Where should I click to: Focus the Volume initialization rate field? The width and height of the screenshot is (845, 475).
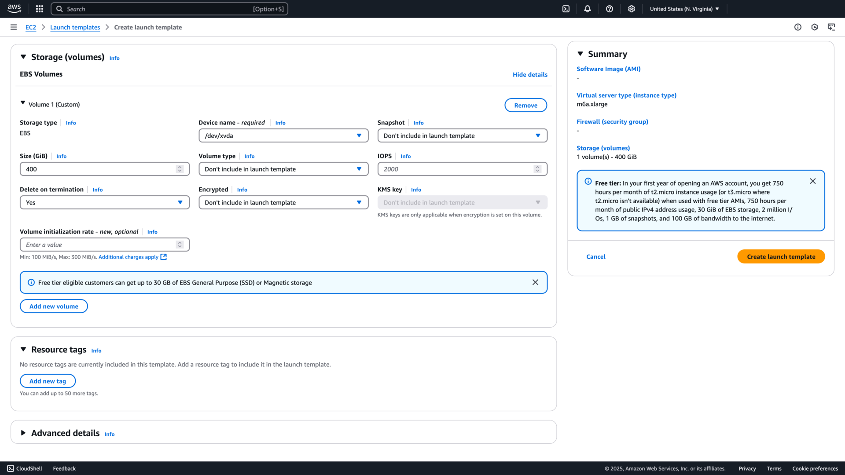coord(105,245)
